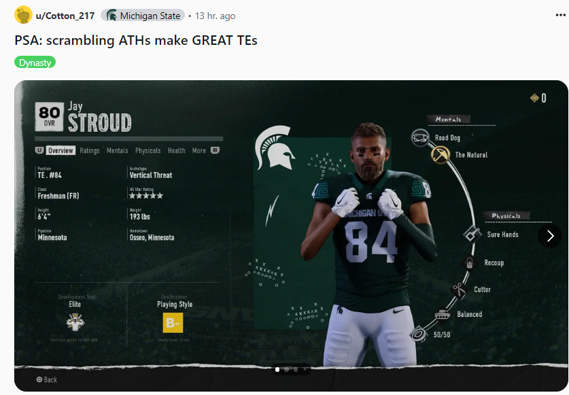The image size is (569, 395).
Task: Click the first gallery pagination dot
Action: 277,370
